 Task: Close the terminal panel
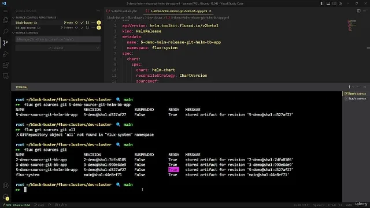pos(365,87)
